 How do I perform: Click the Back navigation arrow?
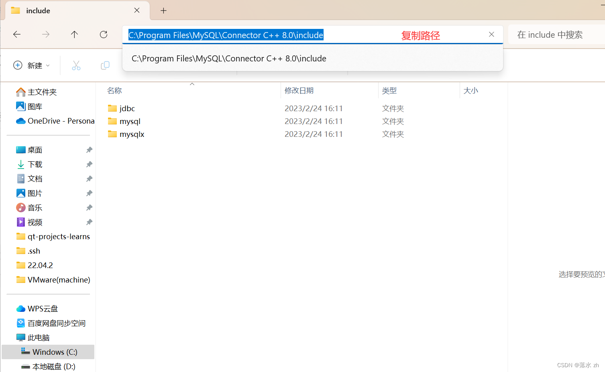16,35
